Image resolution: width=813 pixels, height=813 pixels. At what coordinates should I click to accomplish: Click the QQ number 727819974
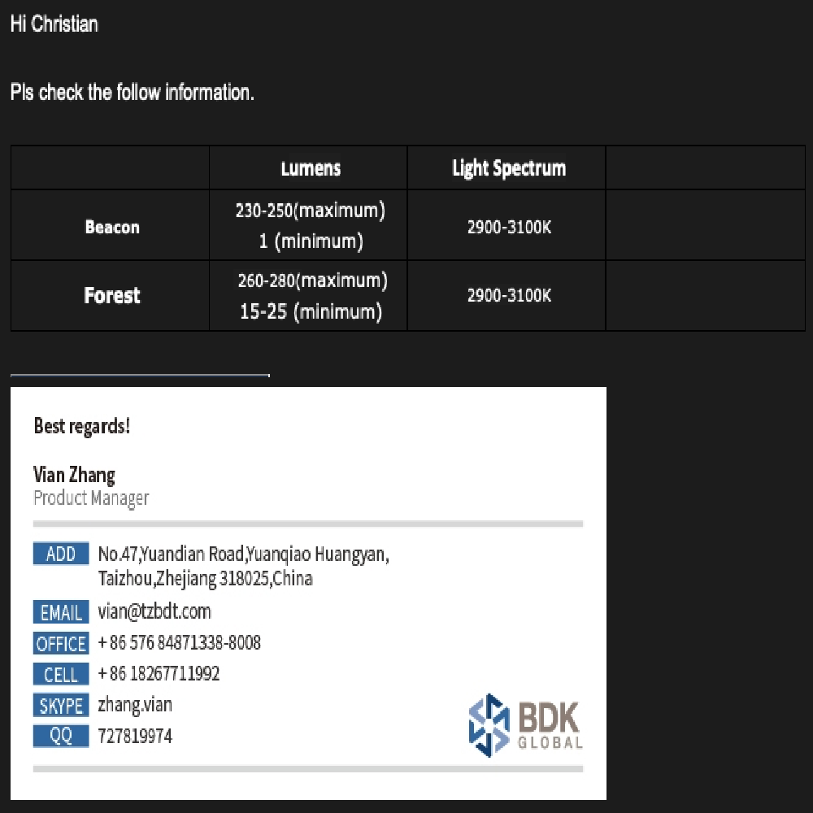tap(135, 737)
